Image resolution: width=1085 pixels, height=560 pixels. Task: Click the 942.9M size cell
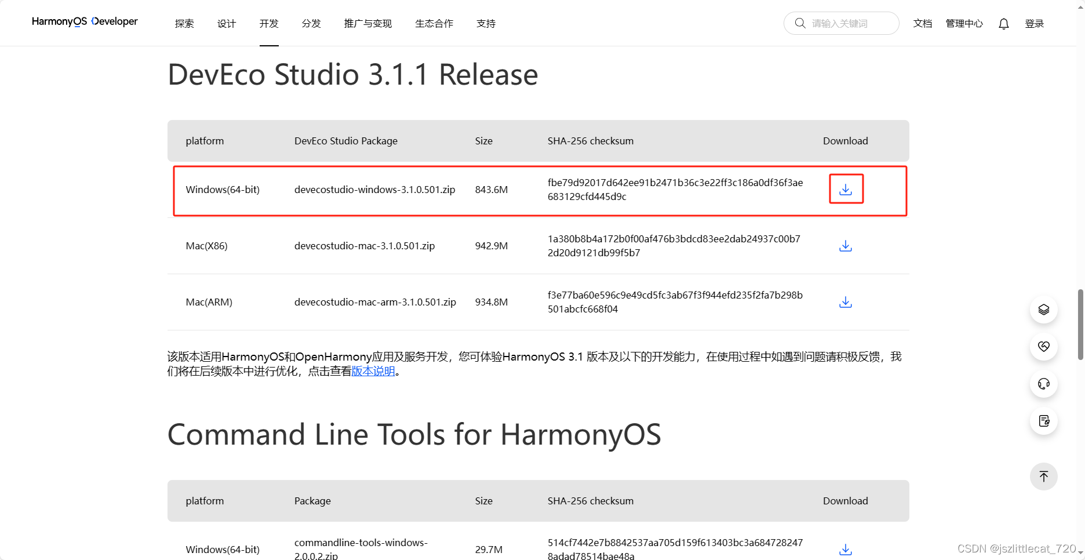491,246
